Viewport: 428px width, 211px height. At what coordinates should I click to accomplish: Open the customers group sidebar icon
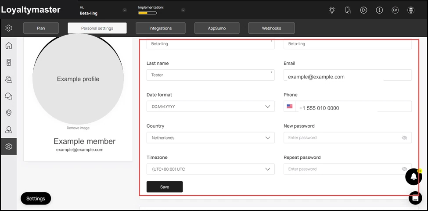9,79
